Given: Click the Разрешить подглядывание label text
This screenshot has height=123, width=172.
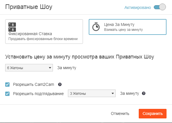Looking at the screenshot, I should [38, 94].
